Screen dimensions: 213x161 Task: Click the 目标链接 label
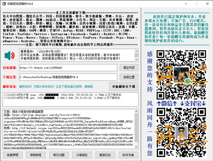10,68
